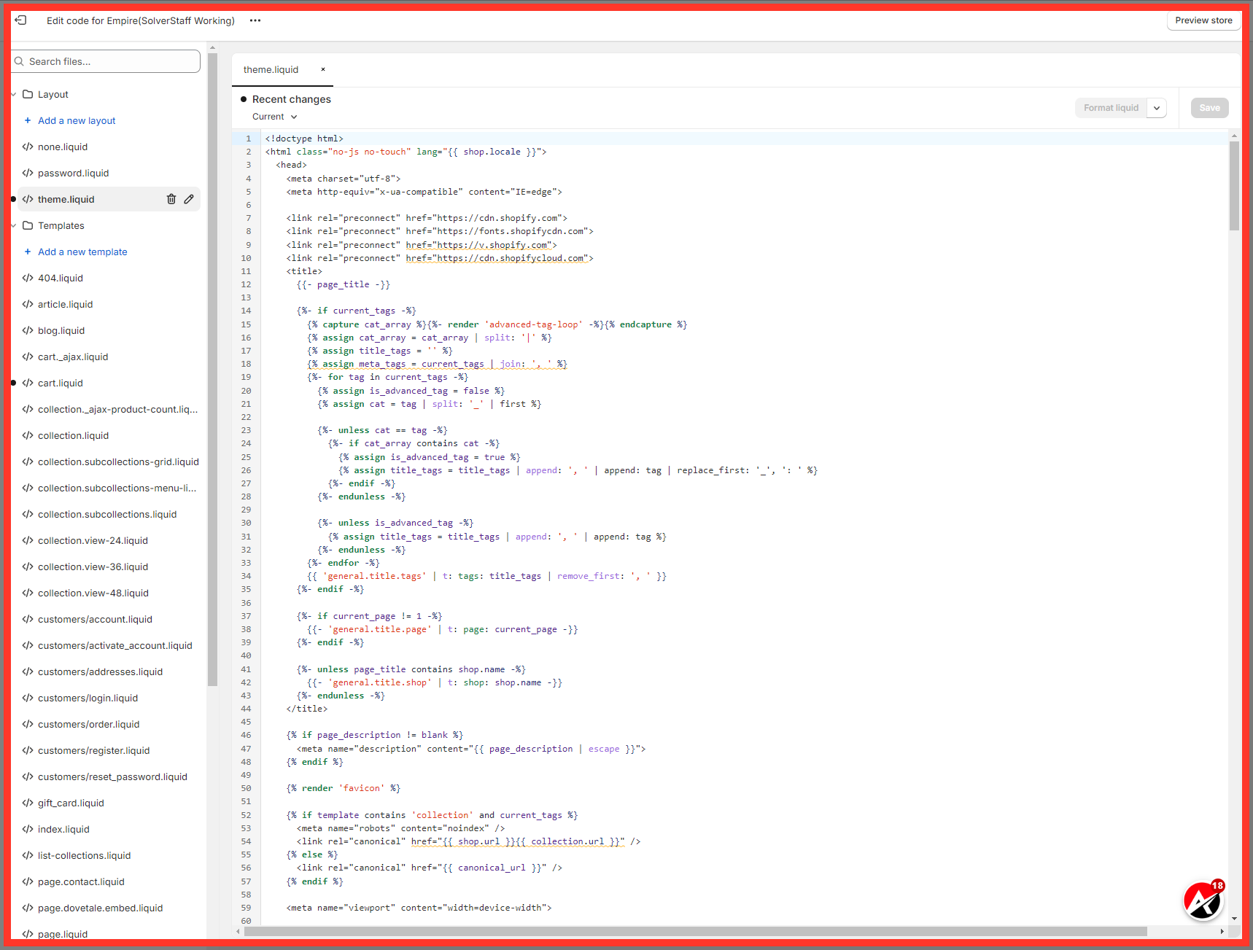This screenshot has height=950, width=1253.
Task: Open the Current version dropdown
Action: point(275,117)
